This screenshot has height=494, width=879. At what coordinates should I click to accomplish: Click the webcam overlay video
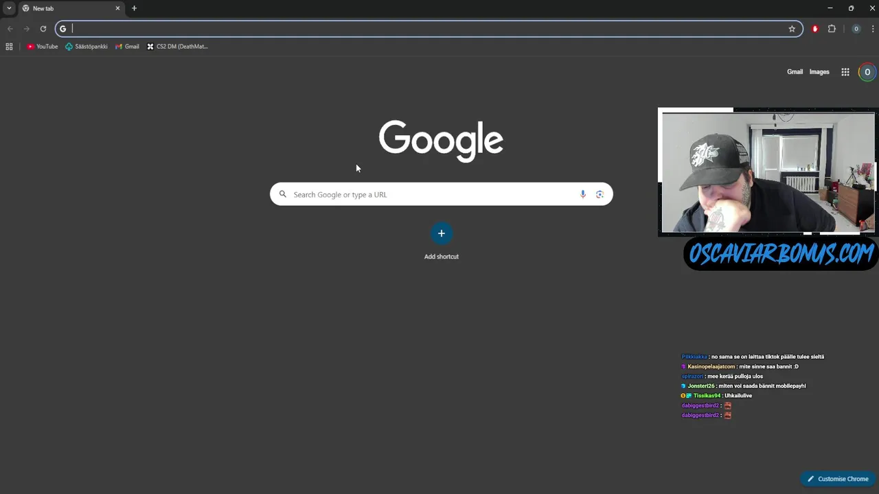[768, 172]
